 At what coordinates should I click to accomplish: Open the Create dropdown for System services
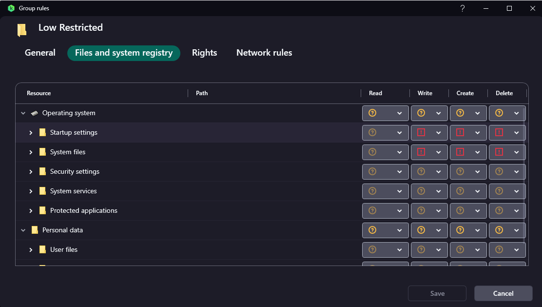[x=477, y=191]
